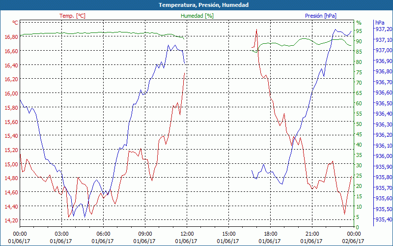Image resolution: width=393 pixels, height=246 pixels.
Task: Click the 15,40 temperature axis value
Action: [11, 136]
